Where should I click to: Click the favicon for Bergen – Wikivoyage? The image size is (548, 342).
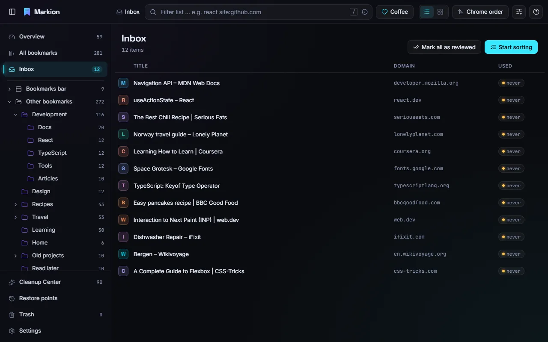point(123,254)
